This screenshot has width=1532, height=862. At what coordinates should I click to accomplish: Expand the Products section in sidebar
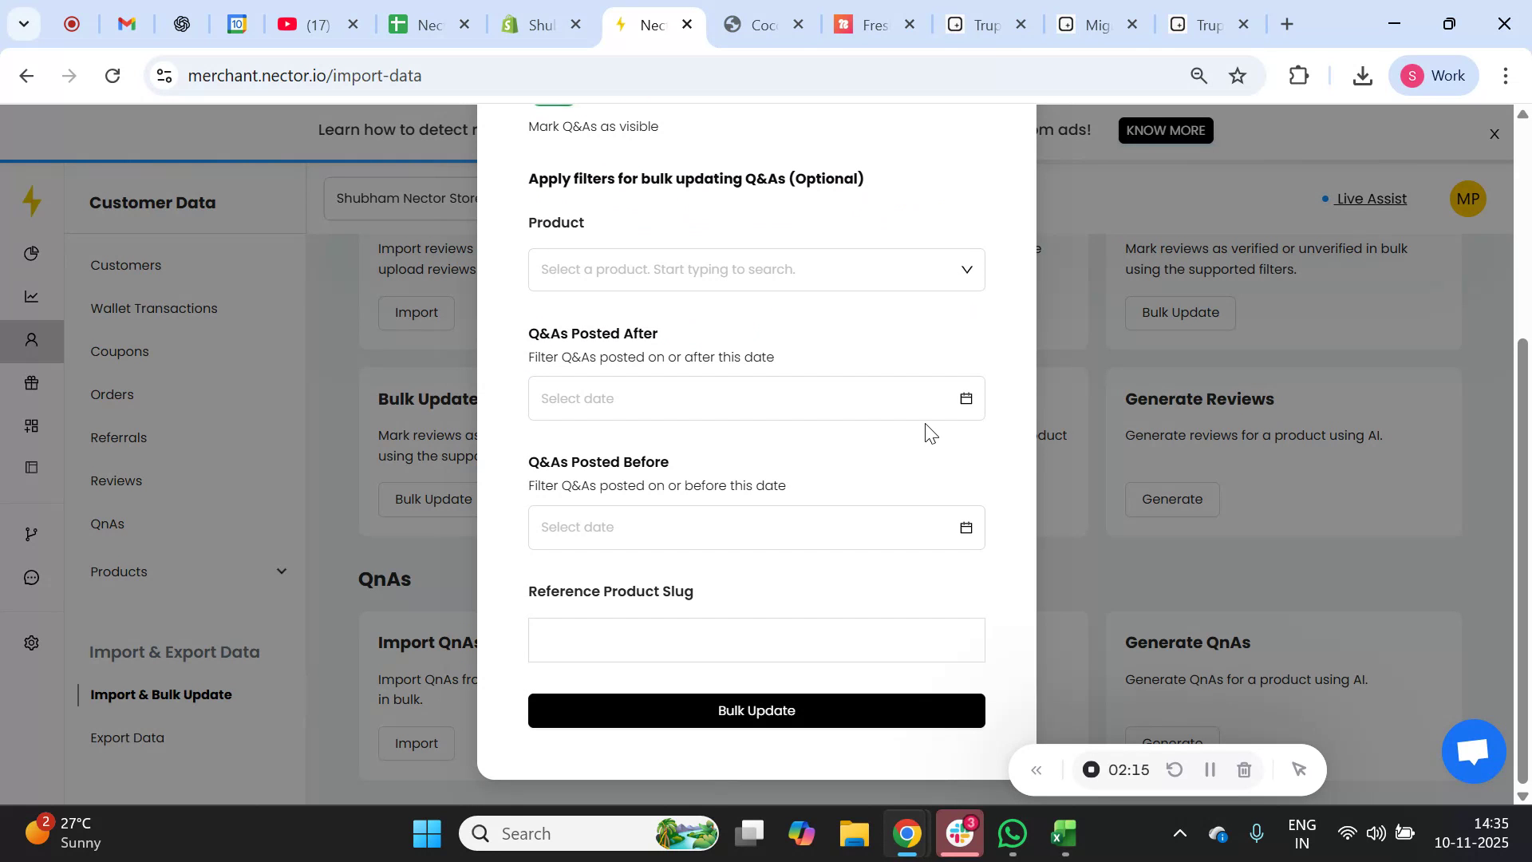pos(281,571)
